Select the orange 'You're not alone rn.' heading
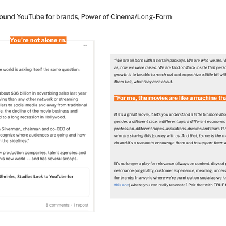Screen dimensions: 226x226 (x=38, y=40)
